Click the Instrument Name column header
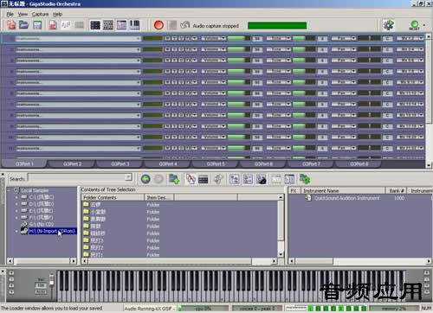This screenshot has width=433, height=313. (343, 190)
